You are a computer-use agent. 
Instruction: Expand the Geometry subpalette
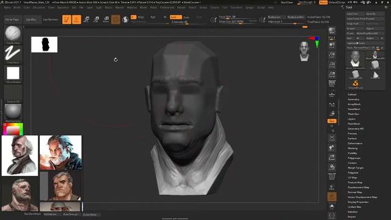pos(353,99)
